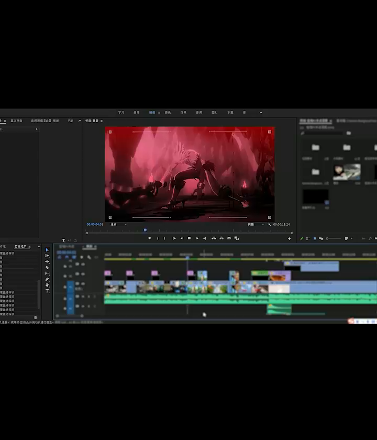Select the Selection arrow tool
Image resolution: width=377 pixels, height=440 pixels.
point(47,250)
